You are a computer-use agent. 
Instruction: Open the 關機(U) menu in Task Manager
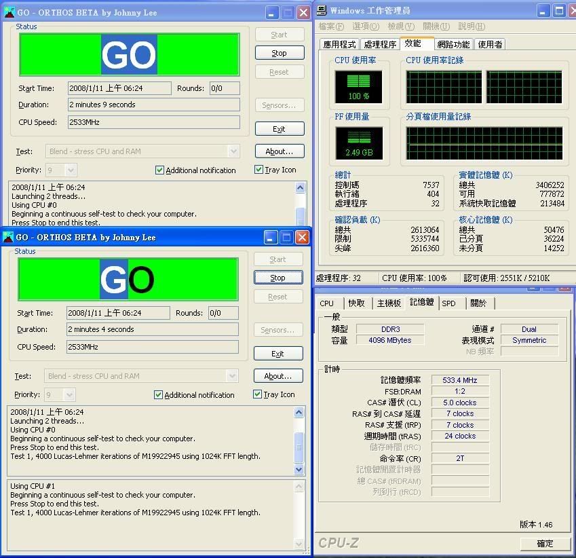(436, 26)
